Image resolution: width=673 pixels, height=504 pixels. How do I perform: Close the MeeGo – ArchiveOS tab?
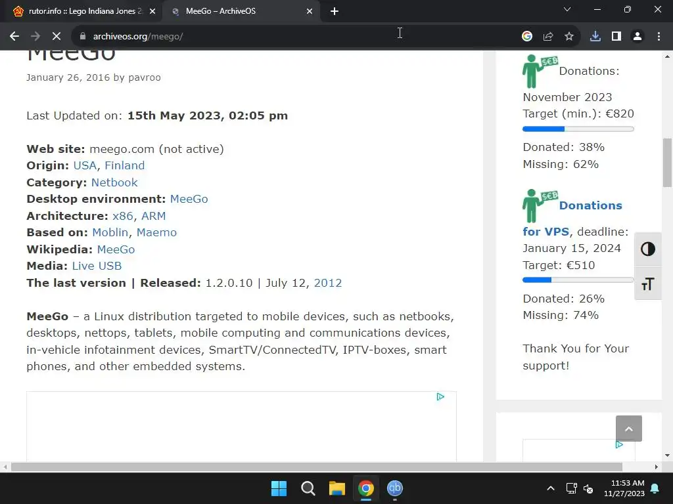click(x=310, y=11)
